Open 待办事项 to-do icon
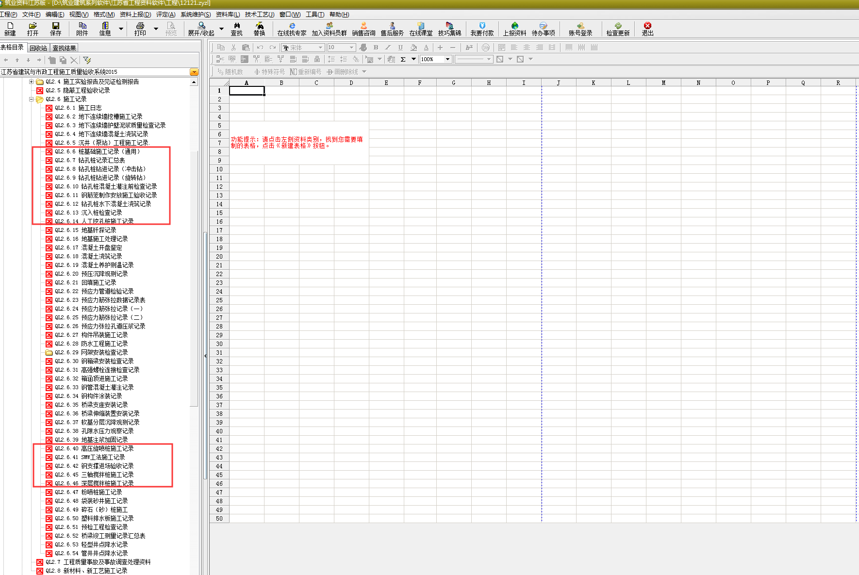859x575 pixels. pos(543,29)
